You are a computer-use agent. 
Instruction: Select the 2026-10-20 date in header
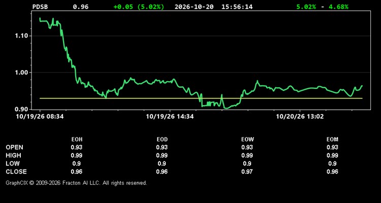194,7
